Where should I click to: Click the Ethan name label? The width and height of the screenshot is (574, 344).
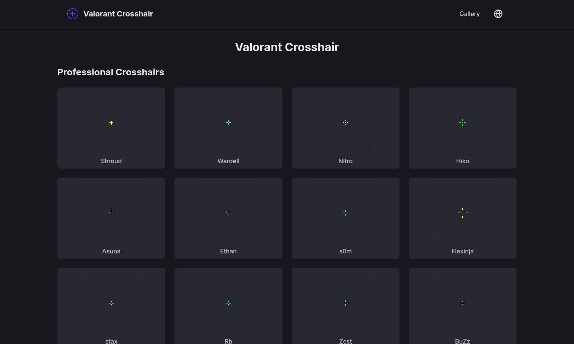[x=228, y=251]
